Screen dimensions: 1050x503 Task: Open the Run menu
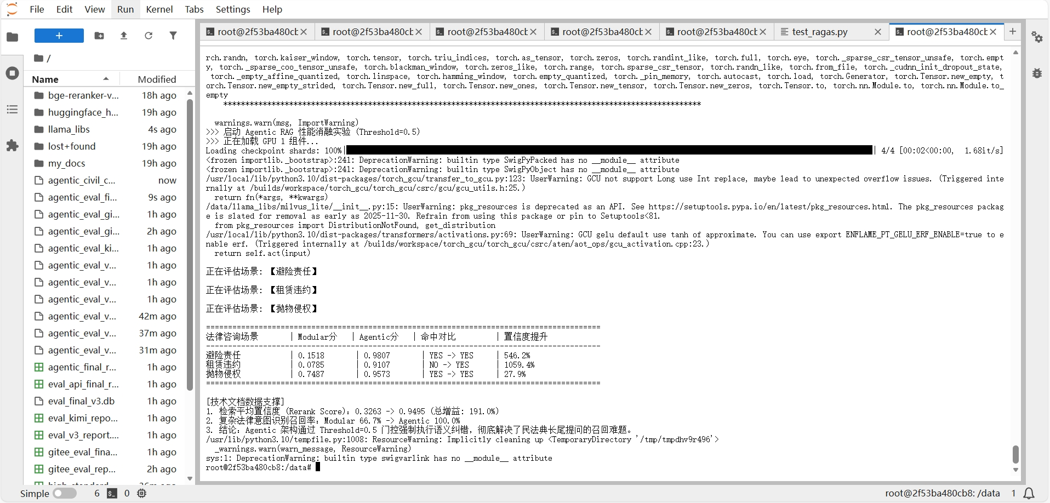pyautogui.click(x=125, y=9)
